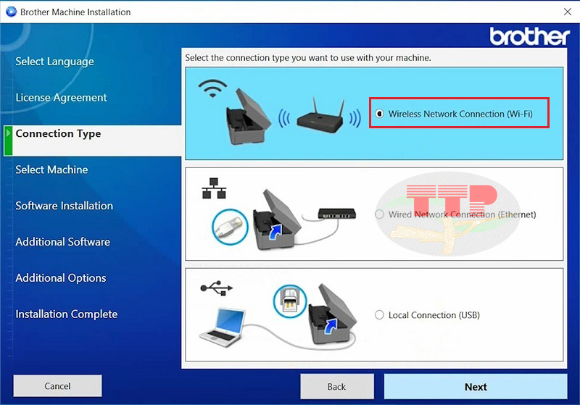
Task: Select the Installation Complete step
Action: (67, 314)
